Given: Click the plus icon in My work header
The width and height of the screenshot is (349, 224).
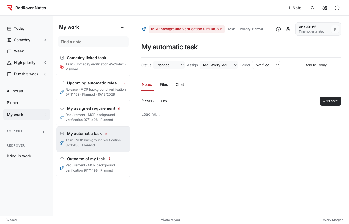Looking at the screenshot, I should pos(122,28).
